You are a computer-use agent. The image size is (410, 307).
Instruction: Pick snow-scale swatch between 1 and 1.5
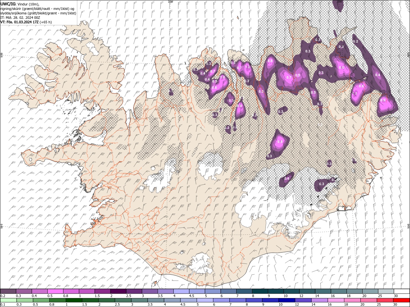tap(86, 291)
